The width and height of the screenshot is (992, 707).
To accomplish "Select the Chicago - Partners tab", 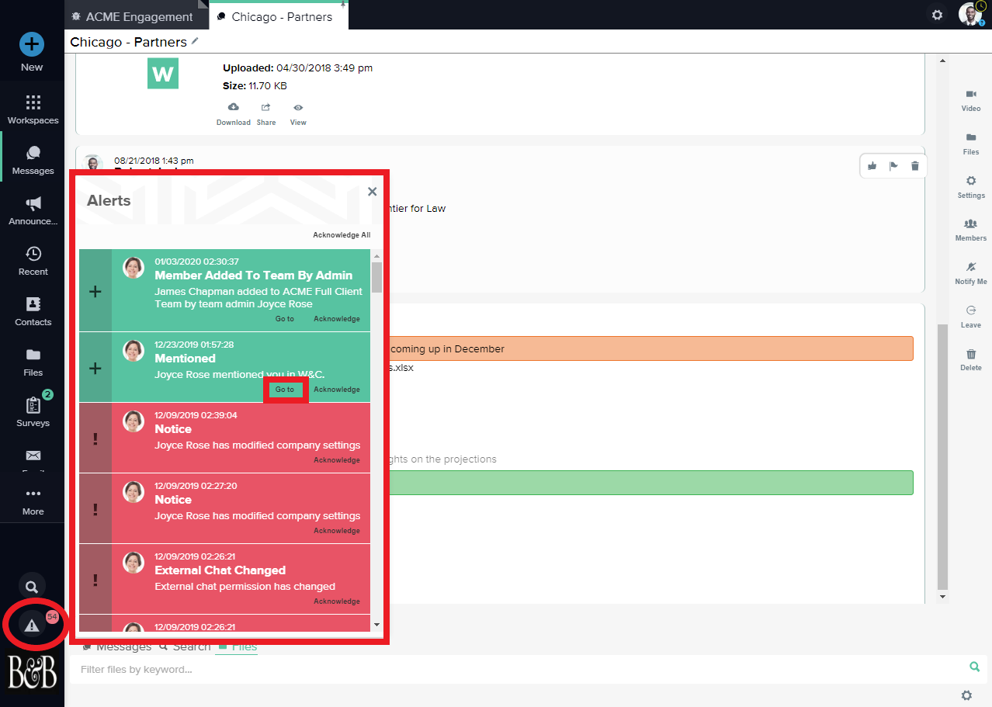I will pyautogui.click(x=281, y=16).
